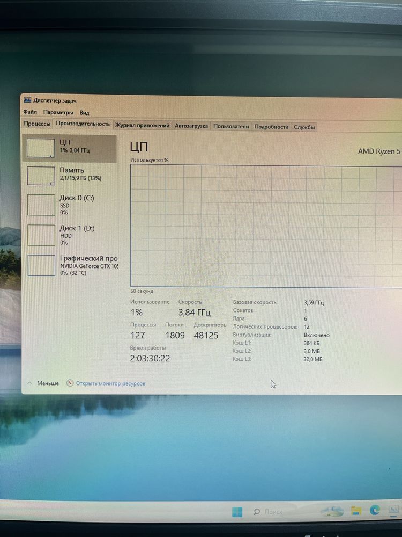Click the '384 КБ' L1 cache value
The image size is (402, 537).
(x=312, y=343)
